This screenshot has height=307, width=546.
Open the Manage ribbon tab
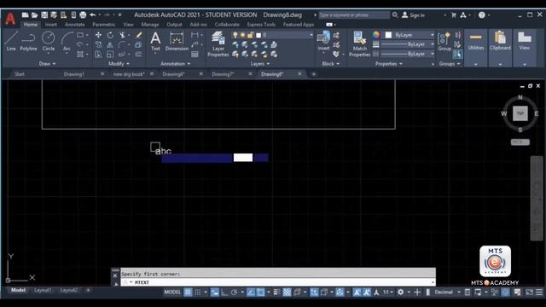(150, 25)
